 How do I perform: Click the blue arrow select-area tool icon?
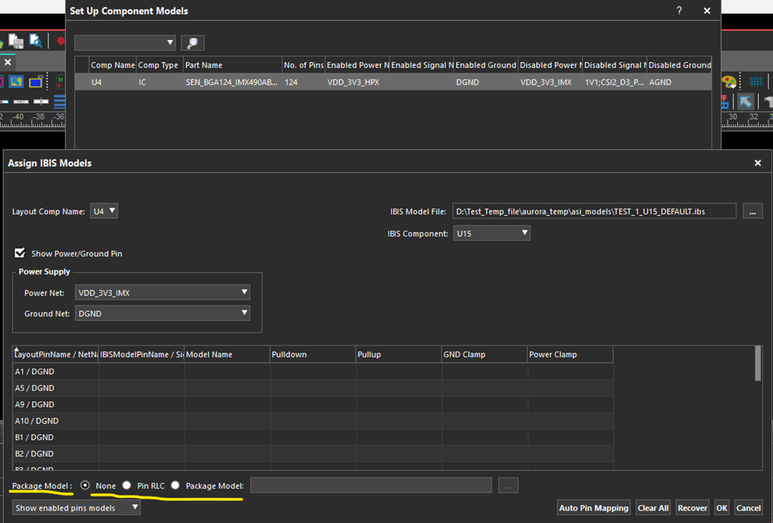[16, 81]
